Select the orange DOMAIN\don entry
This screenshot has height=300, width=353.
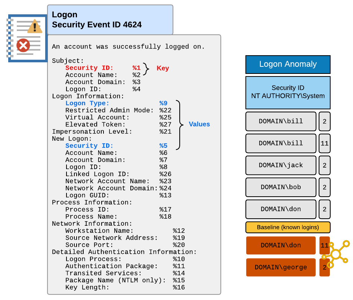(281, 246)
